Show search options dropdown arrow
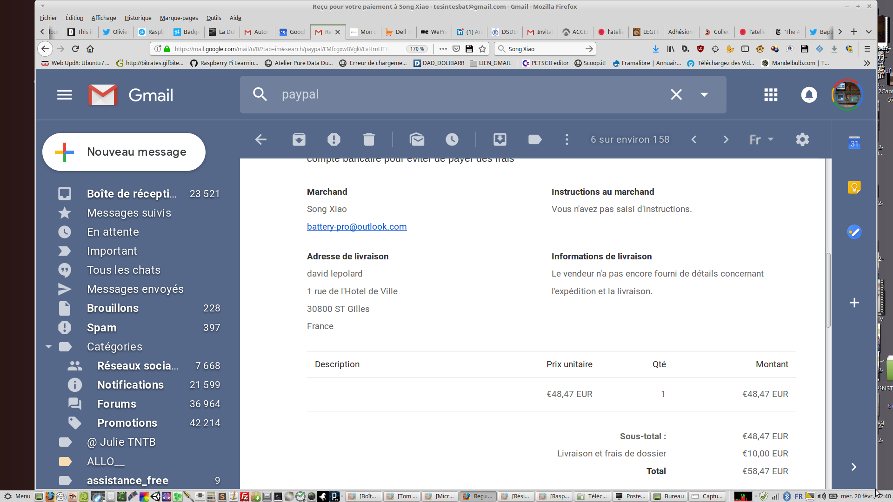The image size is (893, 502). click(704, 95)
